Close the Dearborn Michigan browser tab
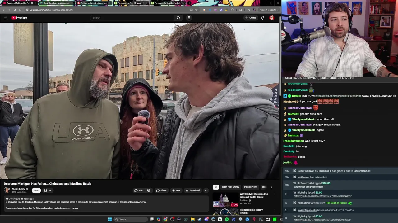 pyautogui.click(x=35, y=3)
